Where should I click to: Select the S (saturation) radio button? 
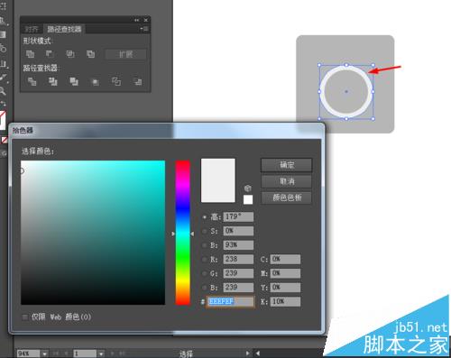pyautogui.click(x=205, y=231)
